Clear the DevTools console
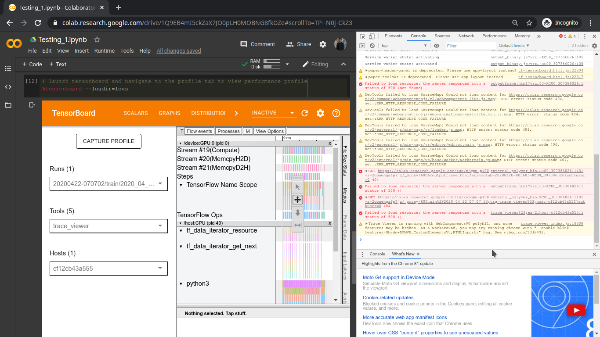Image resolution: width=600 pixels, height=337 pixels. click(372, 46)
